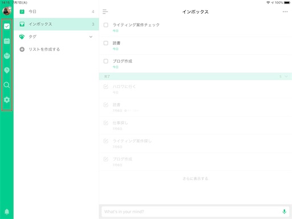
Task: Uncheck the completed ハロワに行く task
Action: tap(106, 87)
